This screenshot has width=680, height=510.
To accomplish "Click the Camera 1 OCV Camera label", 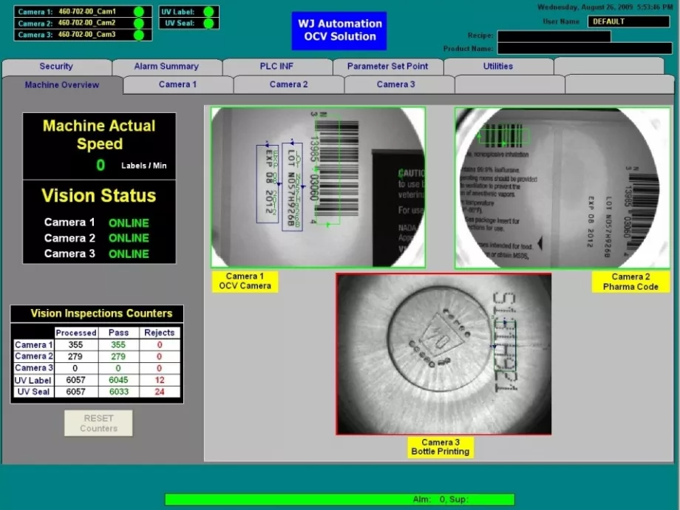I will pos(245,281).
